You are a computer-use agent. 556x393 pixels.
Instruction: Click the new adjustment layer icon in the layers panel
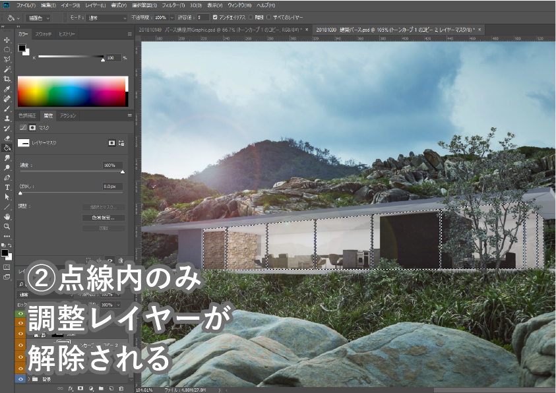tap(91, 388)
